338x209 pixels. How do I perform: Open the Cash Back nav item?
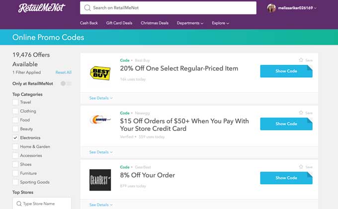89,23
